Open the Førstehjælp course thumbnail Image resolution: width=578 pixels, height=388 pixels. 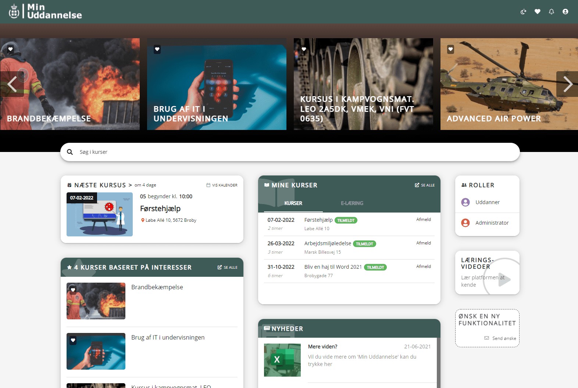(x=100, y=214)
